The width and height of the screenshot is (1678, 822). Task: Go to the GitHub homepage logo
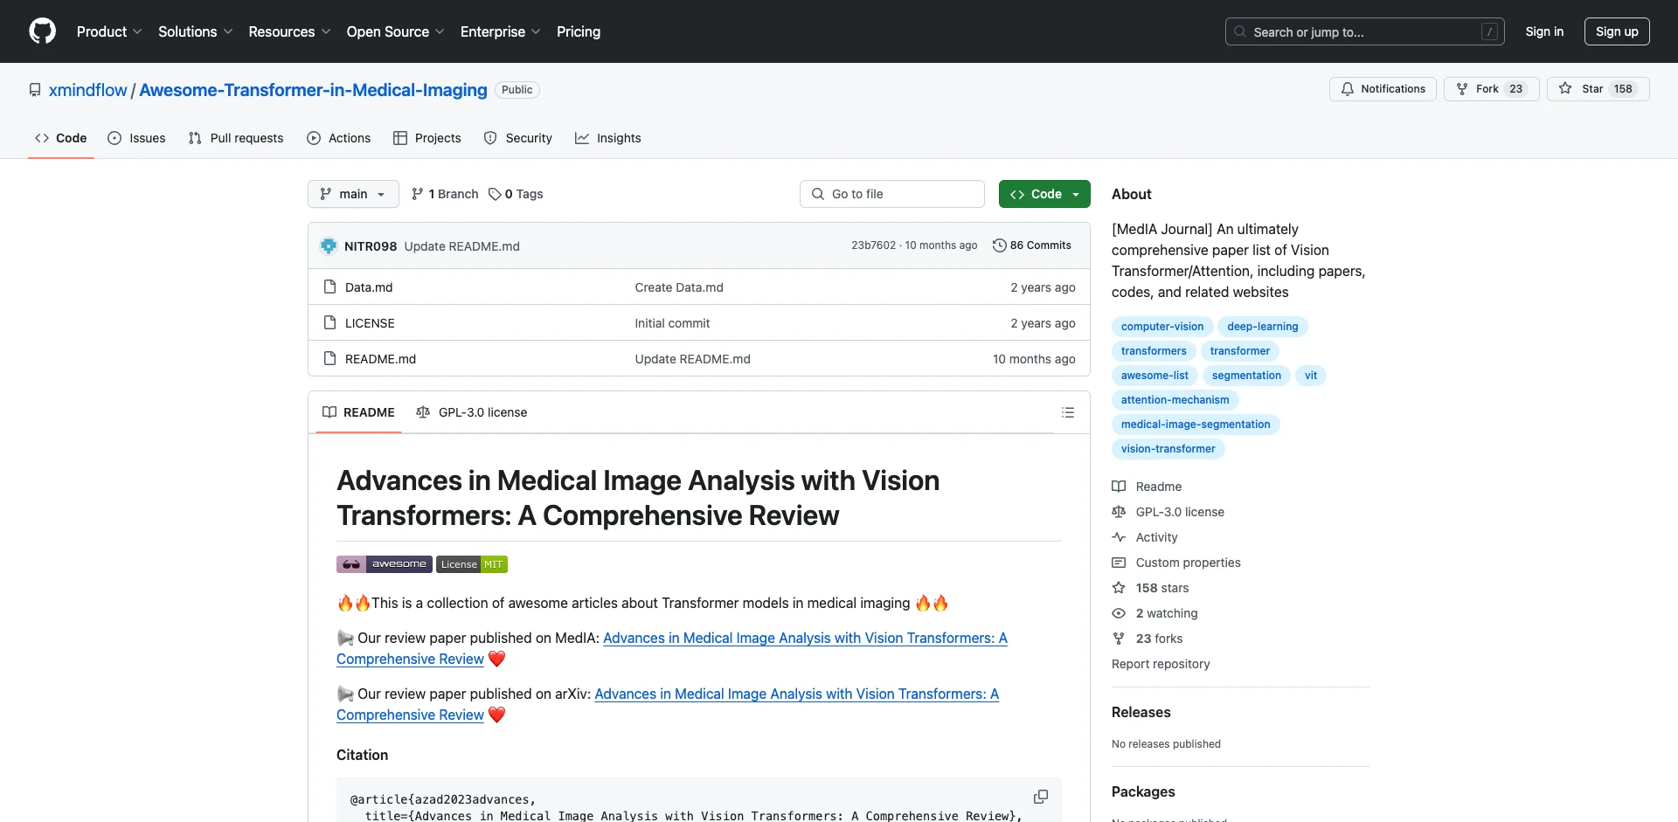[x=42, y=31]
